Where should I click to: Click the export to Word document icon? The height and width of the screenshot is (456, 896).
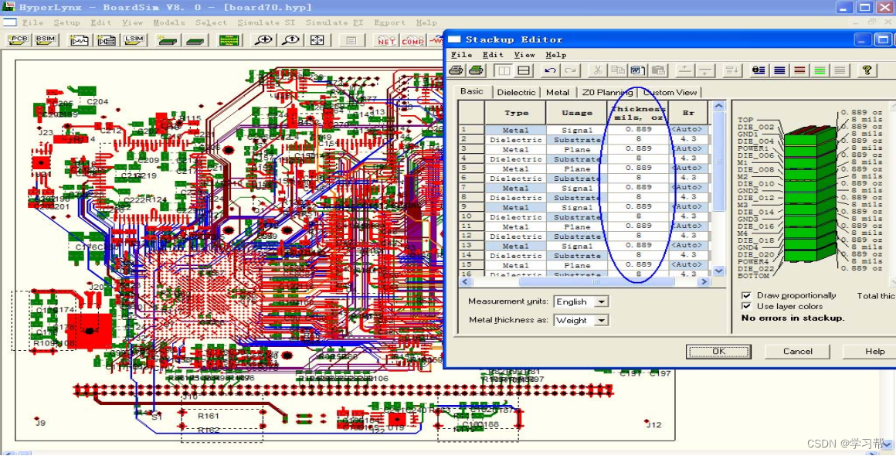click(638, 70)
